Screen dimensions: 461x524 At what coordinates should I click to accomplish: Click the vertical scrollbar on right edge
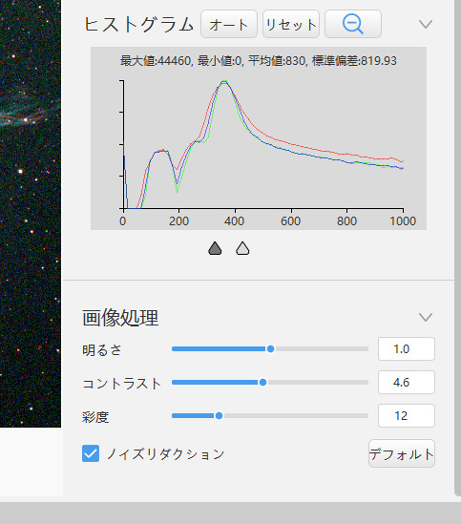pyautogui.click(x=457, y=247)
